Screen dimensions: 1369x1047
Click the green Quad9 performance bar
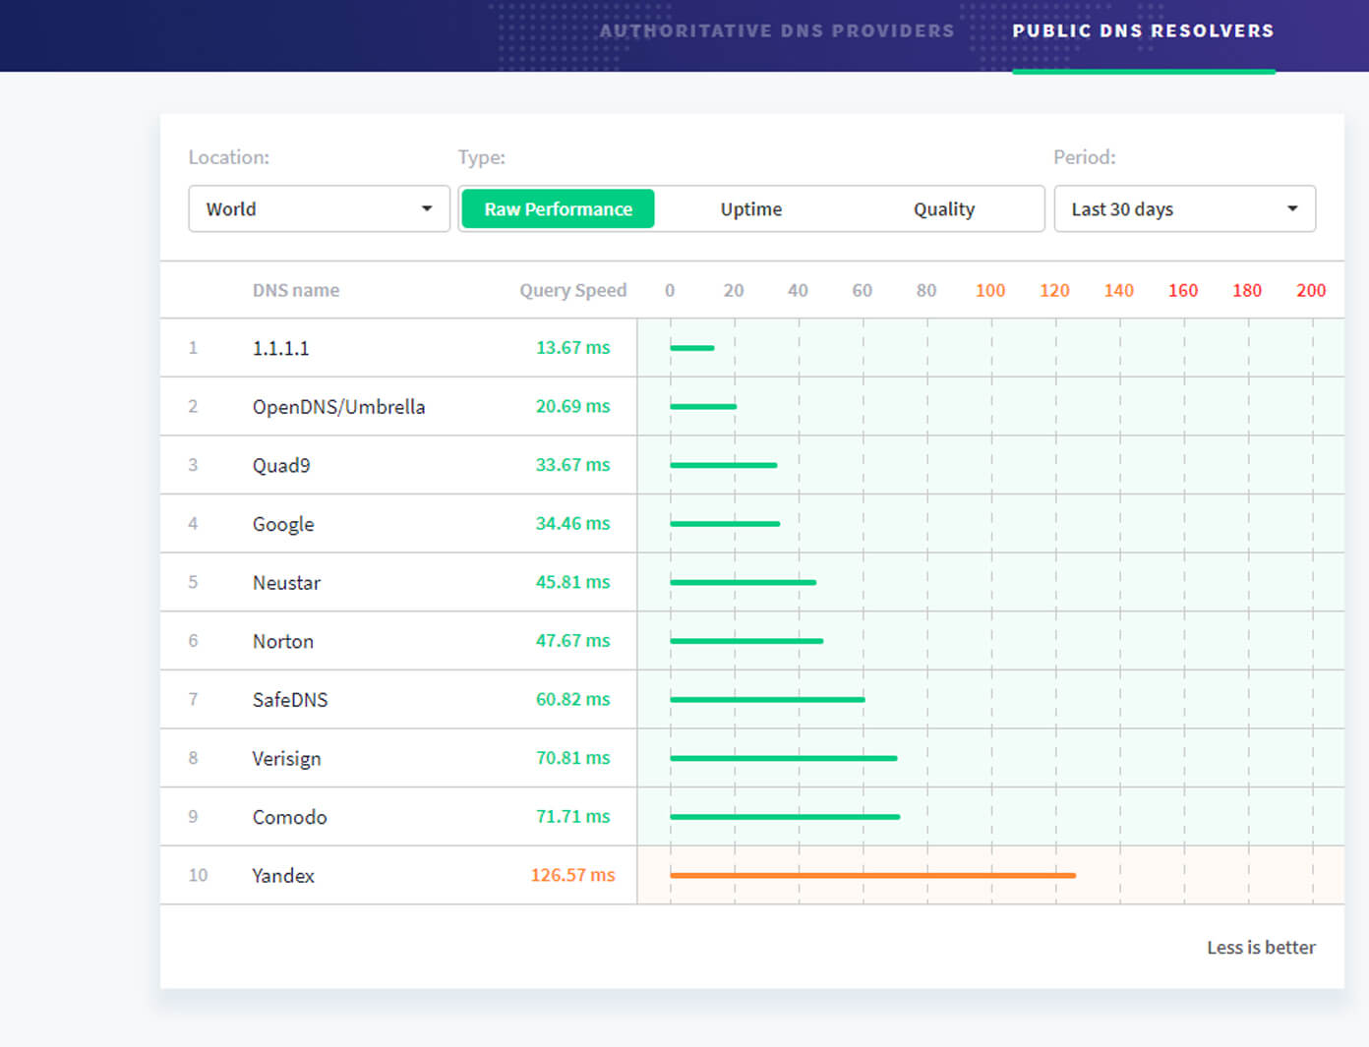click(x=724, y=465)
